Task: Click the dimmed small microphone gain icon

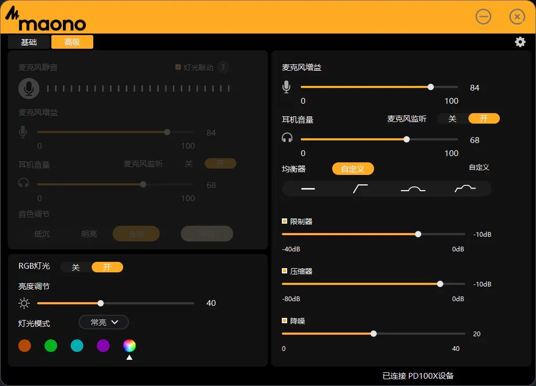Action: [x=23, y=132]
